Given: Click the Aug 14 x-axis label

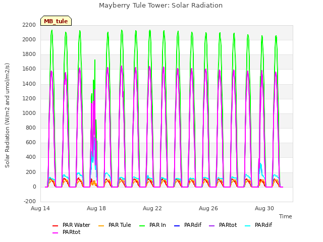Looking at the screenshot, I should tap(40, 208).
